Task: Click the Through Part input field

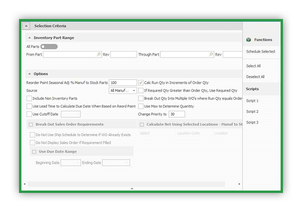Action: tap(187, 54)
